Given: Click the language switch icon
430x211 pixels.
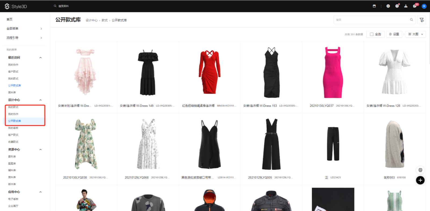Looking at the screenshot, I should (x=388, y=6).
